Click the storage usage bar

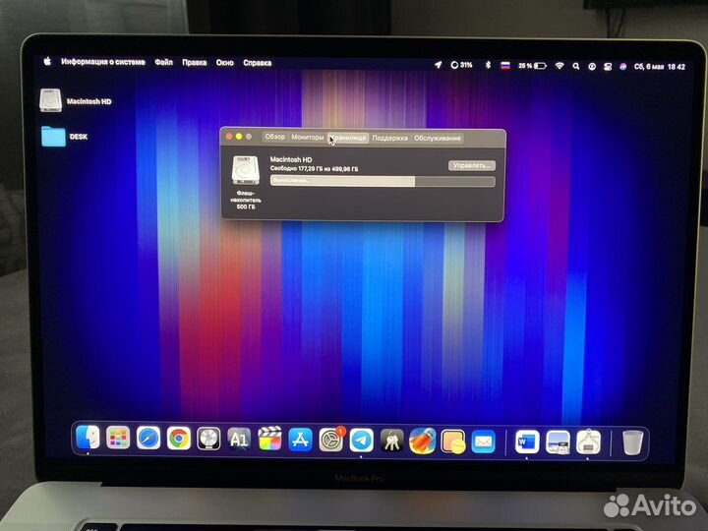pos(383,181)
